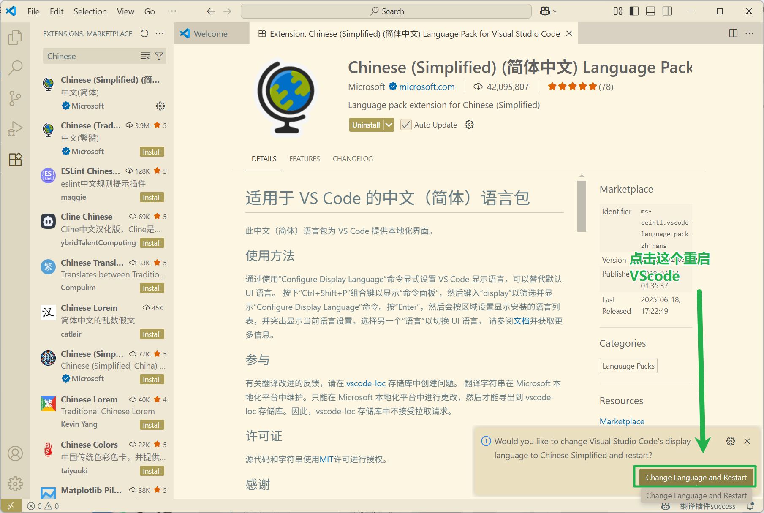
Task: Open manage gear for Chinese (Simplified) list item
Action: (x=160, y=106)
